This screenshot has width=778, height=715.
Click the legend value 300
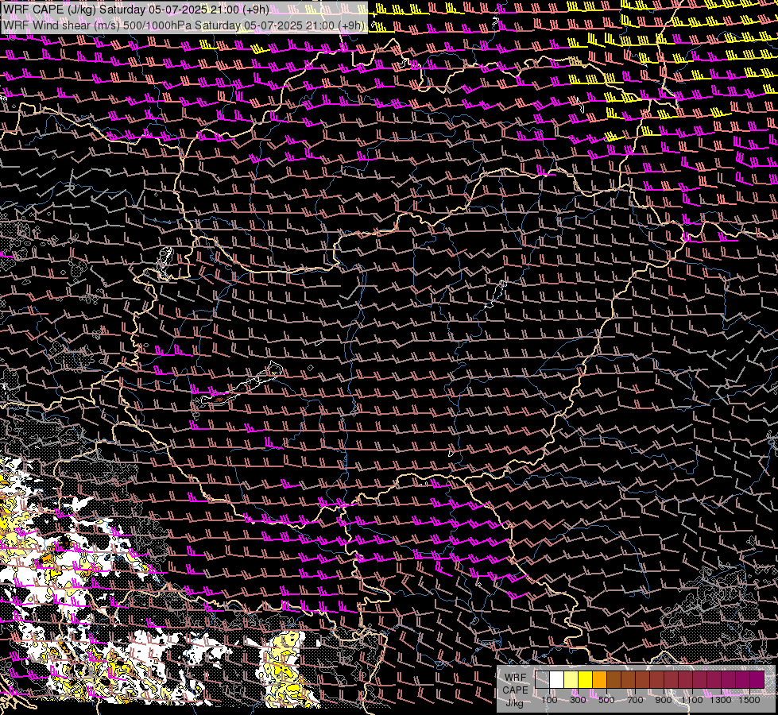(578, 700)
